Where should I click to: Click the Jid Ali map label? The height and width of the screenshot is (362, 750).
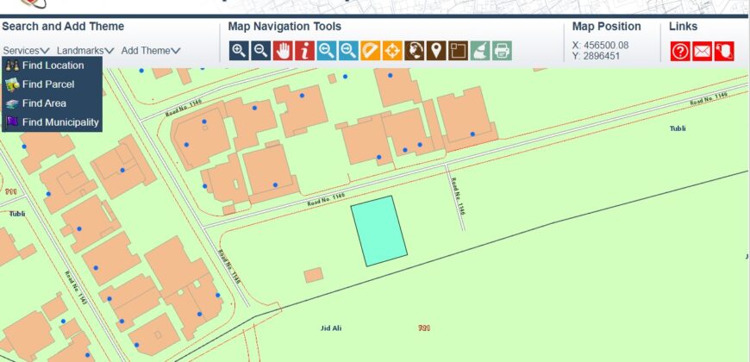pos(331,328)
